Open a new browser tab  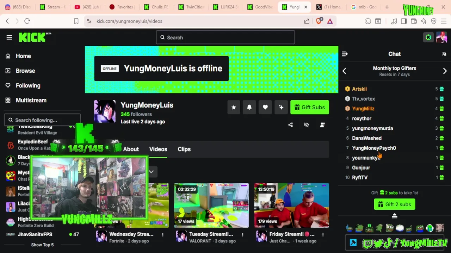pyautogui.click(x=387, y=7)
